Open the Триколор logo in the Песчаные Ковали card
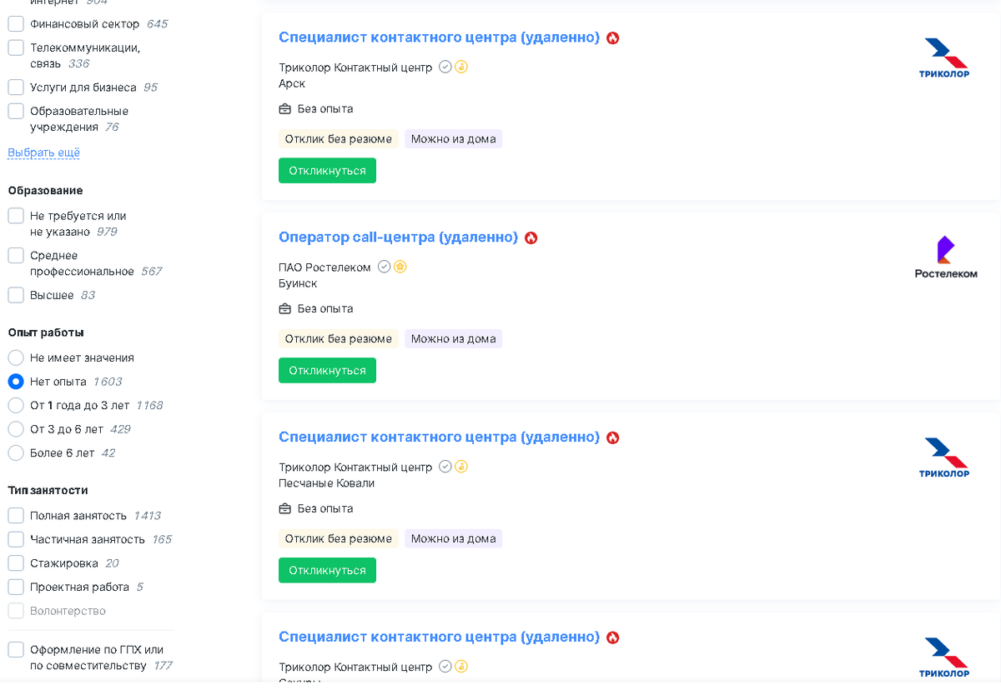Image resolution: width=1001 pixels, height=690 pixels. 945,458
